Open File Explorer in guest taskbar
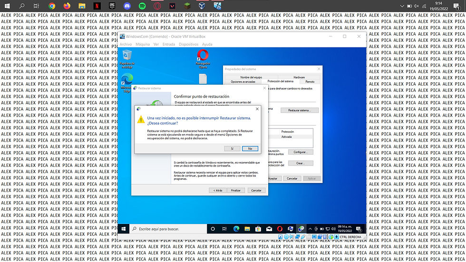 [x=247, y=229]
